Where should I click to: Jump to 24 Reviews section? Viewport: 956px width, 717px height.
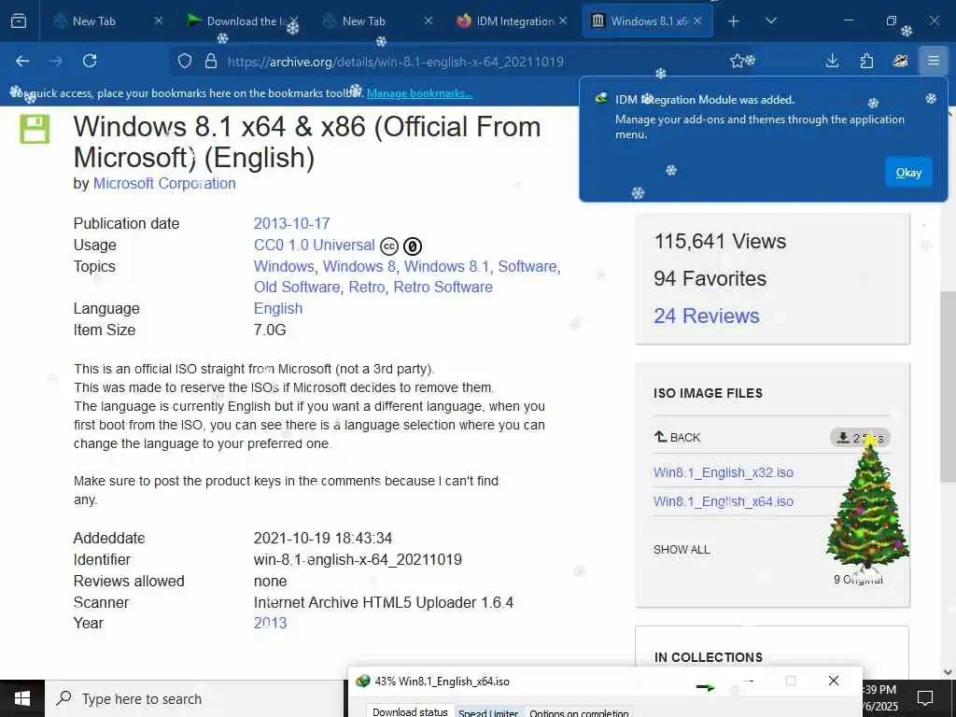tap(706, 316)
